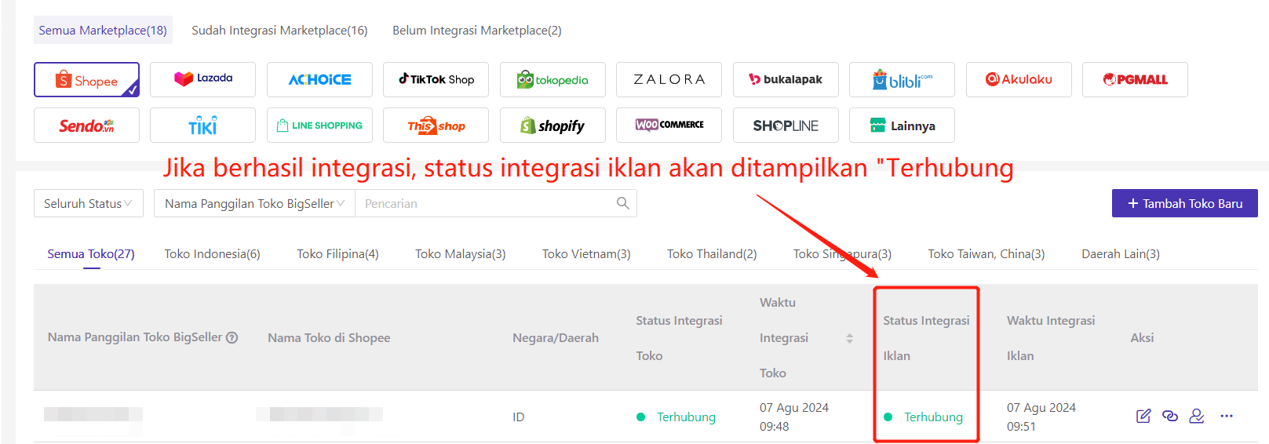The height and width of the screenshot is (444, 1269).
Task: Click the user account icon in Aksi
Action: 1197,416
